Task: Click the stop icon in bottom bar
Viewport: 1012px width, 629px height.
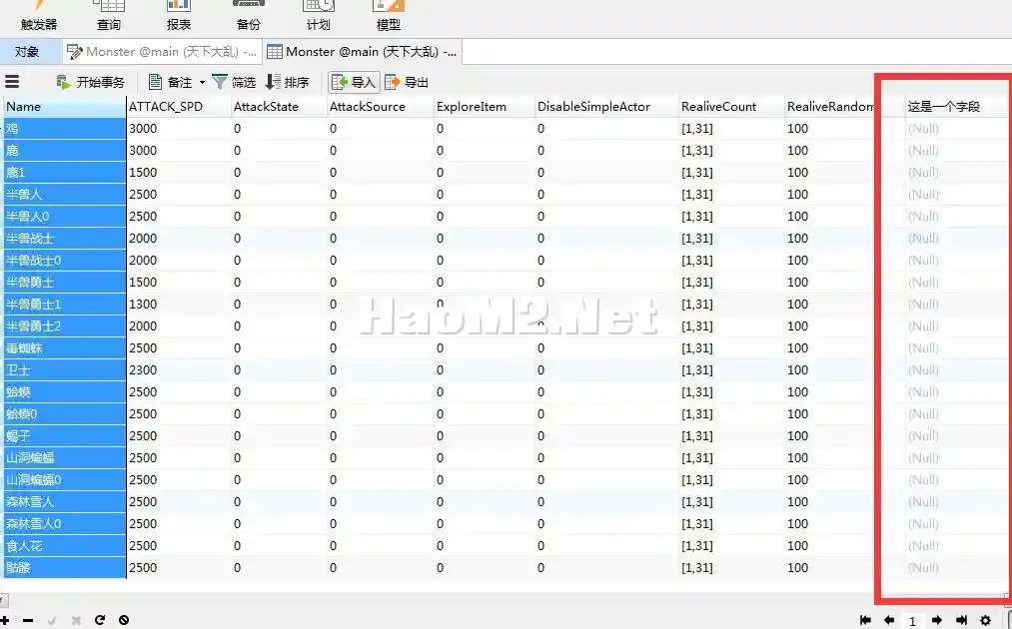Action: [124, 620]
